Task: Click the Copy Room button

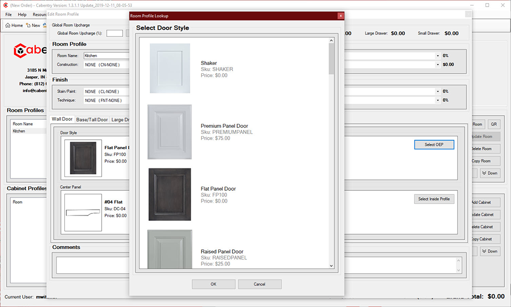Action: point(485,161)
